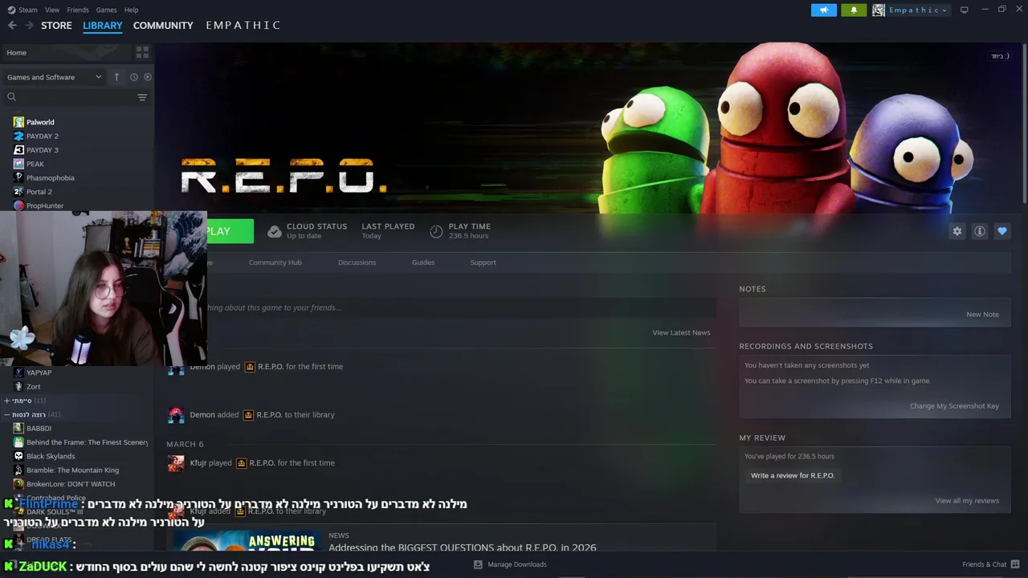
Task: Click View Latest News
Action: pos(681,332)
